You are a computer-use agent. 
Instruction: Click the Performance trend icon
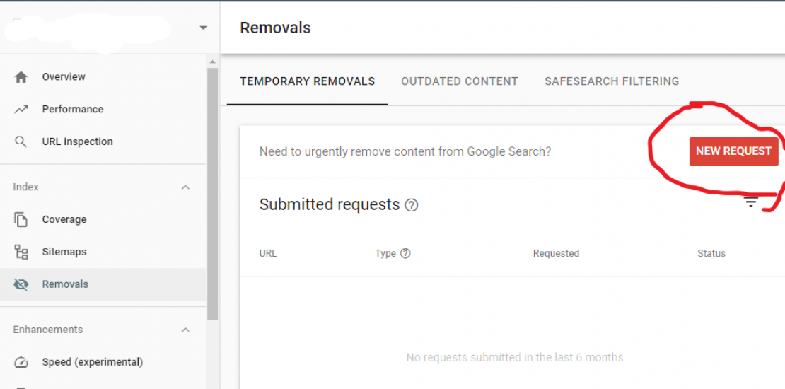pyautogui.click(x=21, y=110)
